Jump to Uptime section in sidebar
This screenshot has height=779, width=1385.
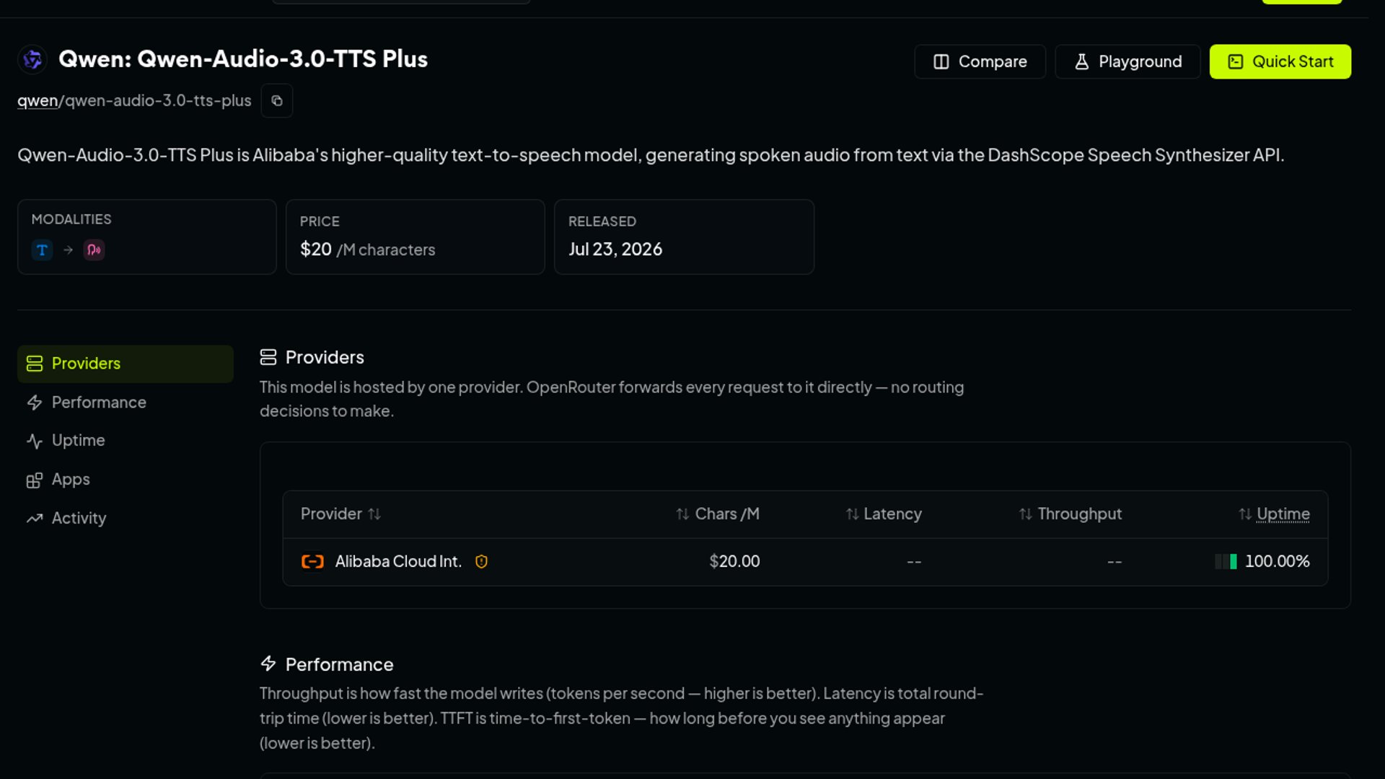126,441
